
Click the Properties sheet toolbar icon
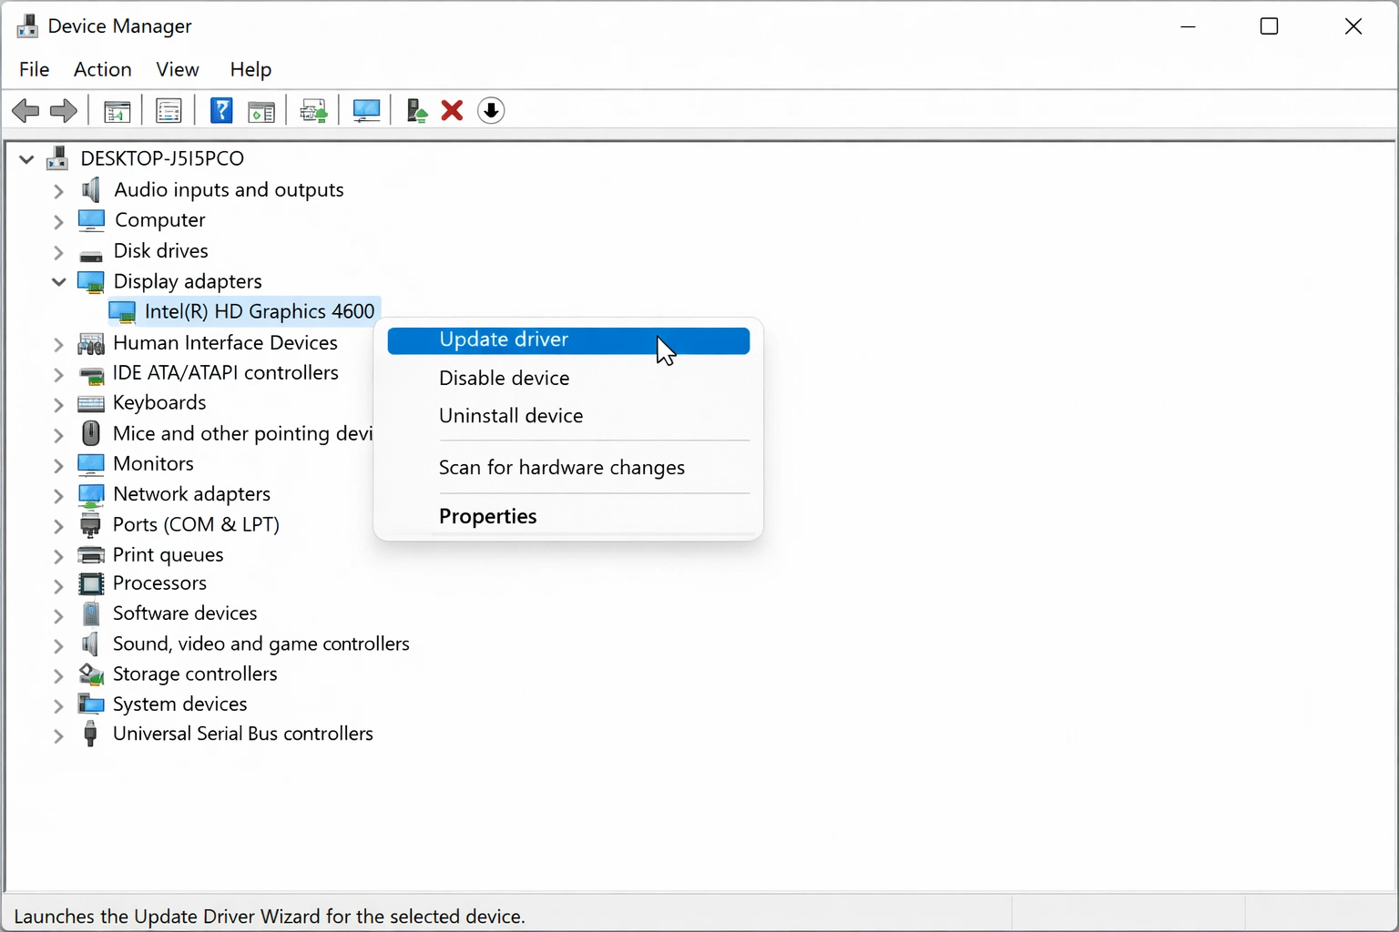click(169, 111)
